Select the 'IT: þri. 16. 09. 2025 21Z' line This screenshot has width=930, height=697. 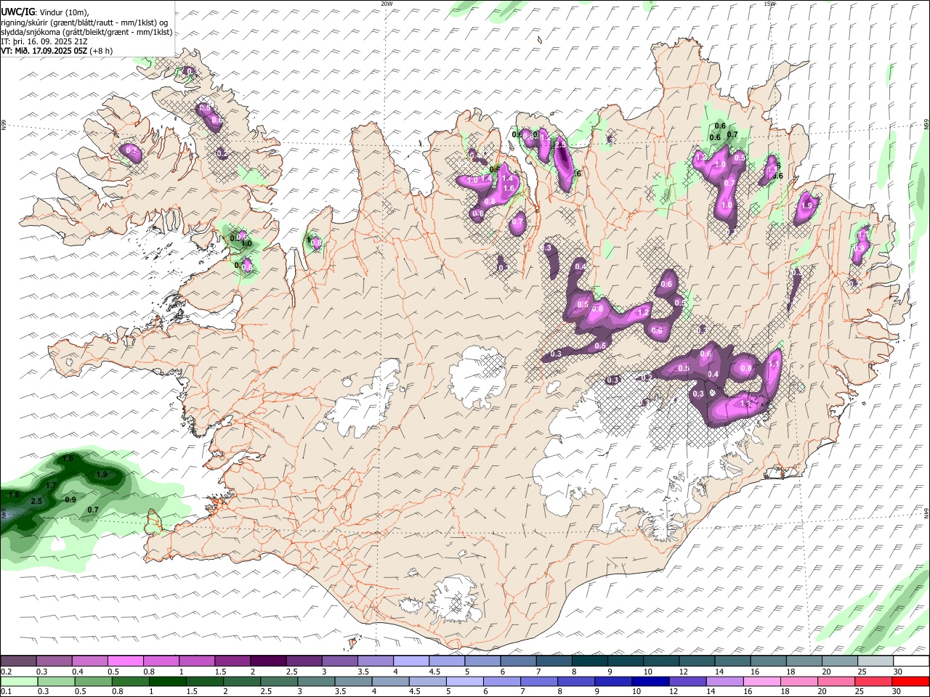[x=44, y=41]
